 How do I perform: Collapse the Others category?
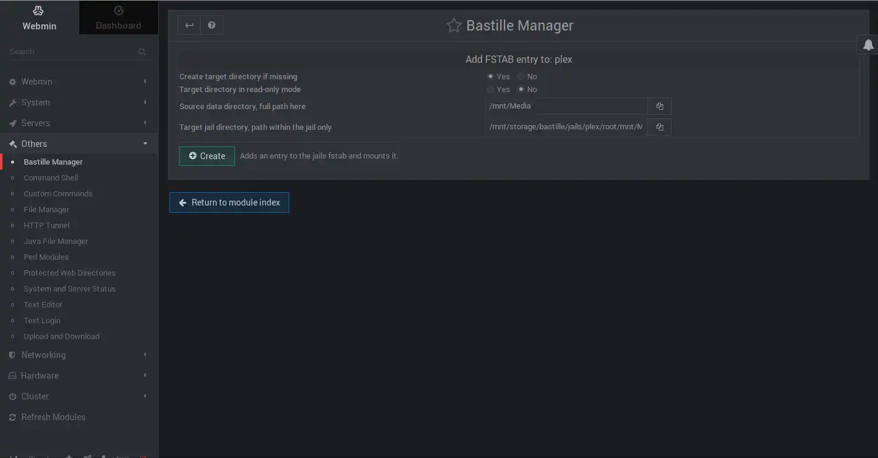[79, 144]
